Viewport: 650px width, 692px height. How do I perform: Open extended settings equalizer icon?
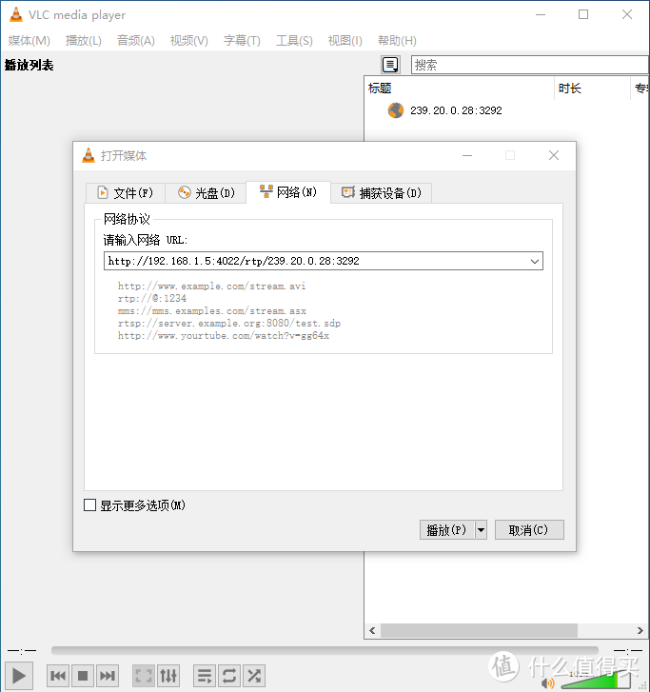coord(168,676)
